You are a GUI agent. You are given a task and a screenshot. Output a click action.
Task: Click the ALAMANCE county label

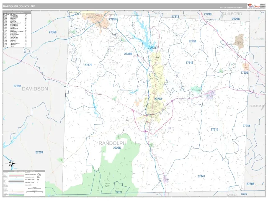click(x=258, y=39)
